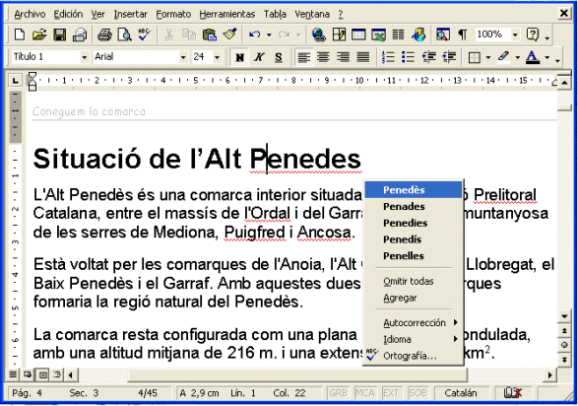Open a file with the folder icon
The height and width of the screenshot is (406, 578).
pyautogui.click(x=39, y=35)
